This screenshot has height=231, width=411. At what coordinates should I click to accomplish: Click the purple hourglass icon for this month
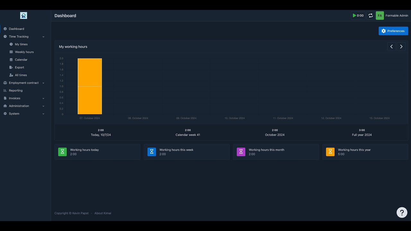point(241,152)
